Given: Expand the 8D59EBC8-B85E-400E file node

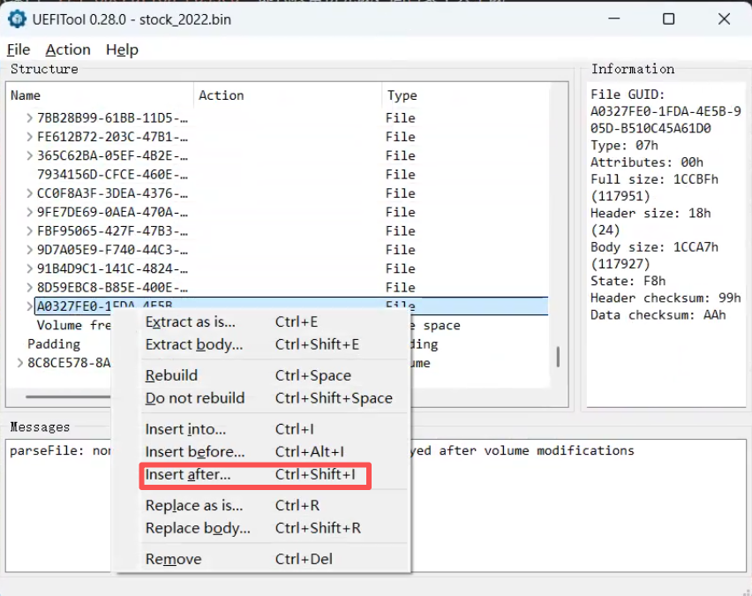Looking at the screenshot, I should (30, 288).
